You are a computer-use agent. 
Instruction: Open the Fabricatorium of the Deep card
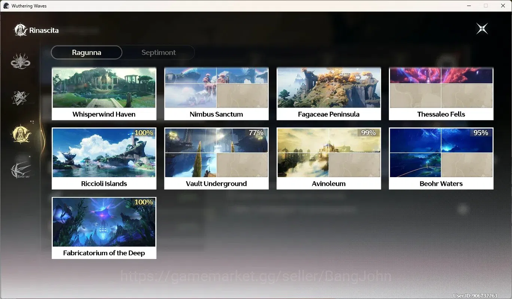tap(104, 228)
